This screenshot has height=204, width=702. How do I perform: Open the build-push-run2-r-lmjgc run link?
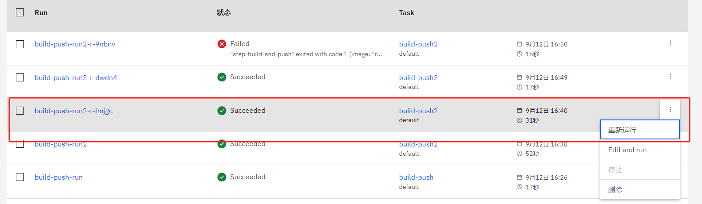coord(73,111)
